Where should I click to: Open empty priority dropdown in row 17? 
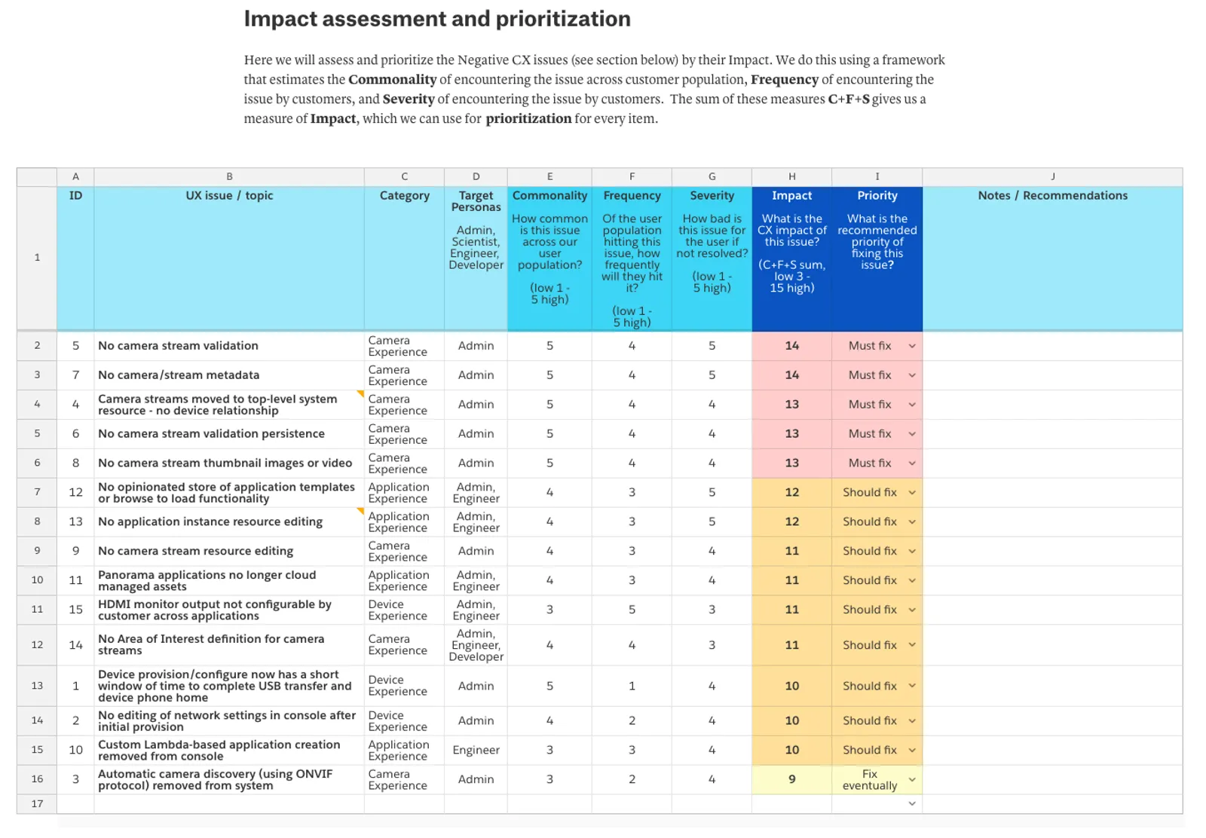click(x=912, y=804)
